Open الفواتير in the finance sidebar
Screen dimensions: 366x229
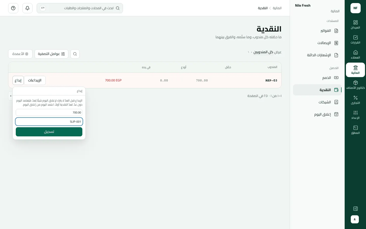pyautogui.click(x=317, y=31)
